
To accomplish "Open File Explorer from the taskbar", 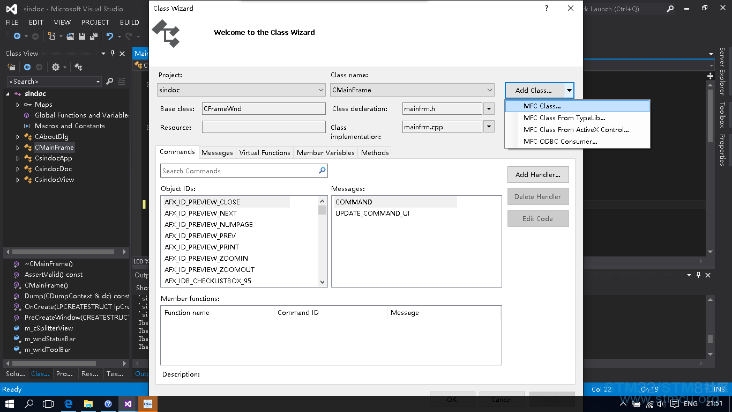I will click(x=88, y=403).
